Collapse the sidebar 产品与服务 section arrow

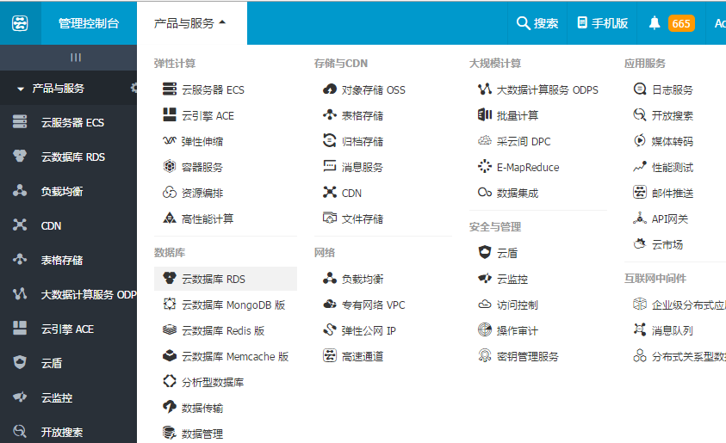21,89
